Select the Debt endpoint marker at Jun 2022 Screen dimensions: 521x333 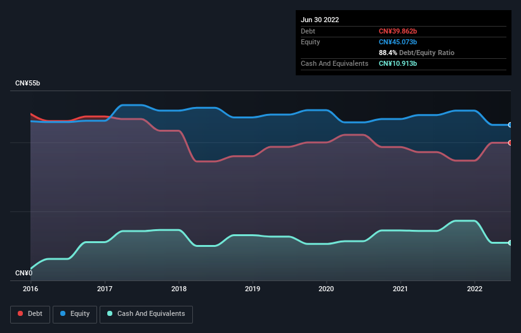(x=510, y=143)
